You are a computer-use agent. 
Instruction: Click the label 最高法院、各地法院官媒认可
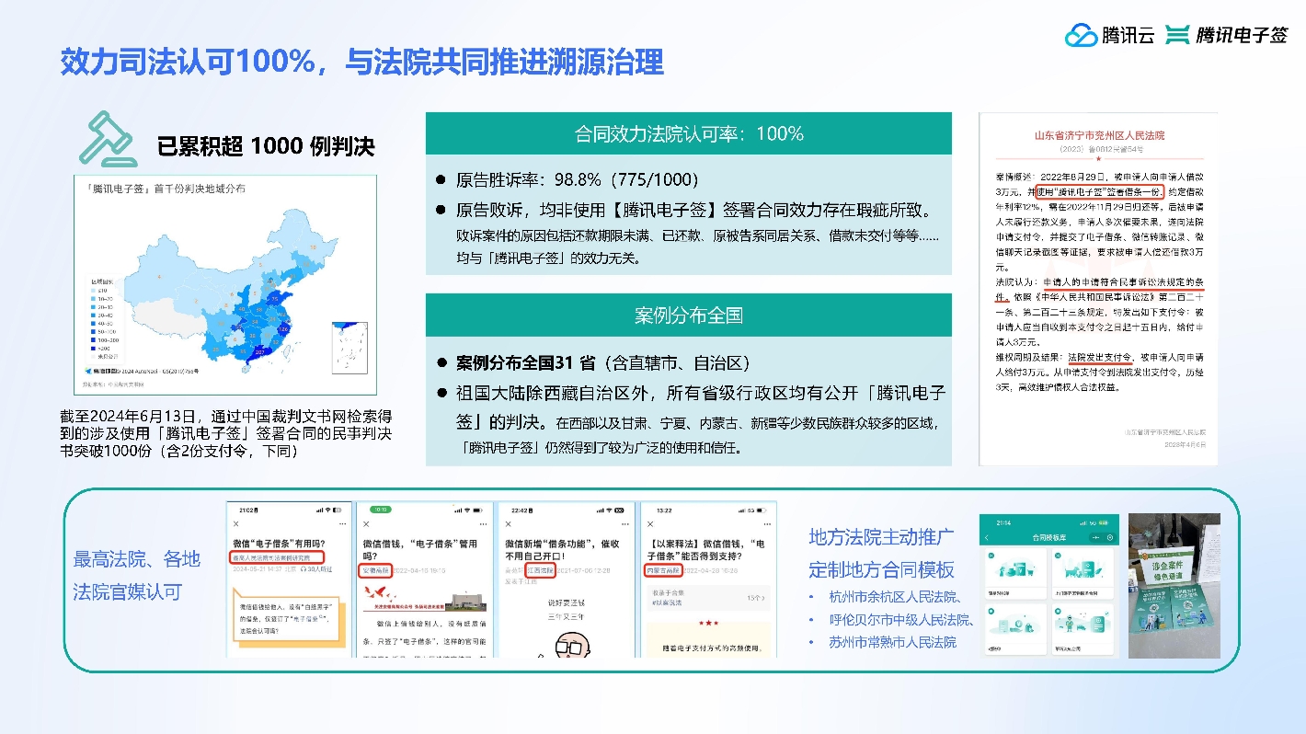137,575
